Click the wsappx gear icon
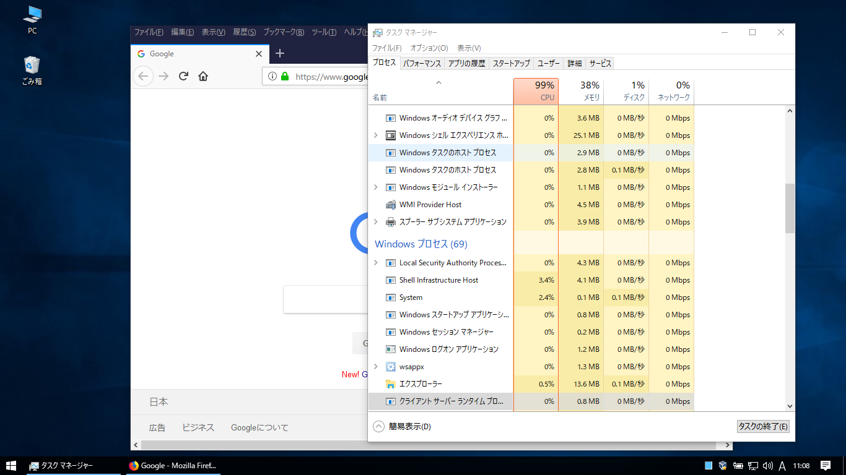Screen dimensions: 846x475 (391, 367)
